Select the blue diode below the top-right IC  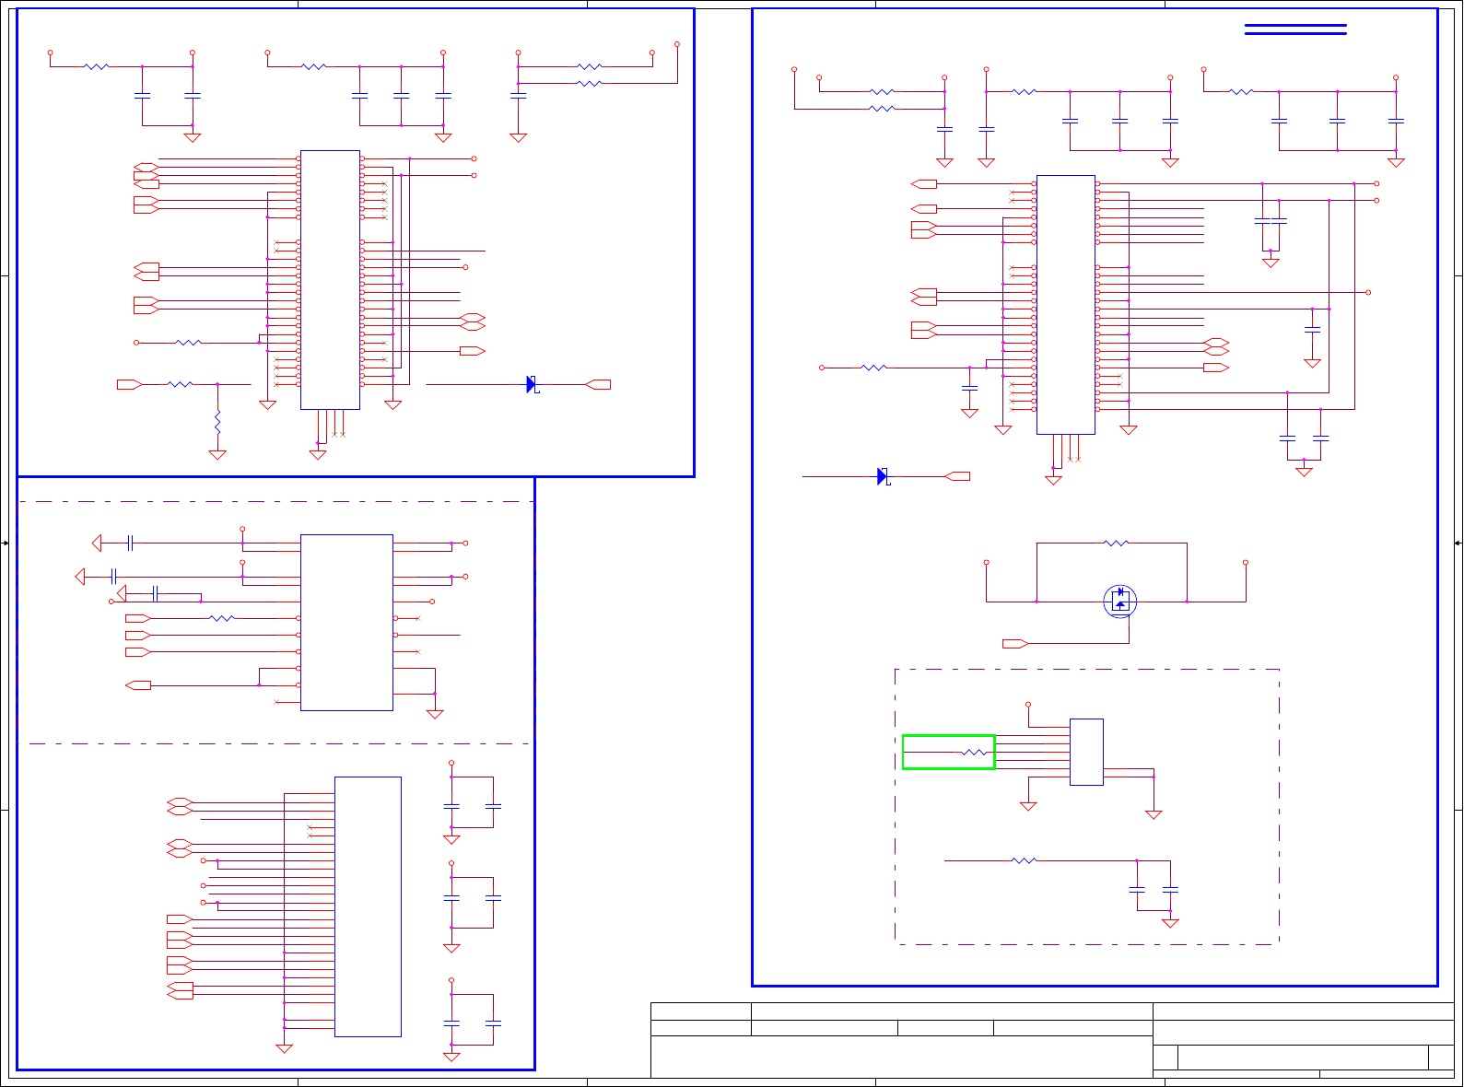pyautogui.click(x=884, y=476)
